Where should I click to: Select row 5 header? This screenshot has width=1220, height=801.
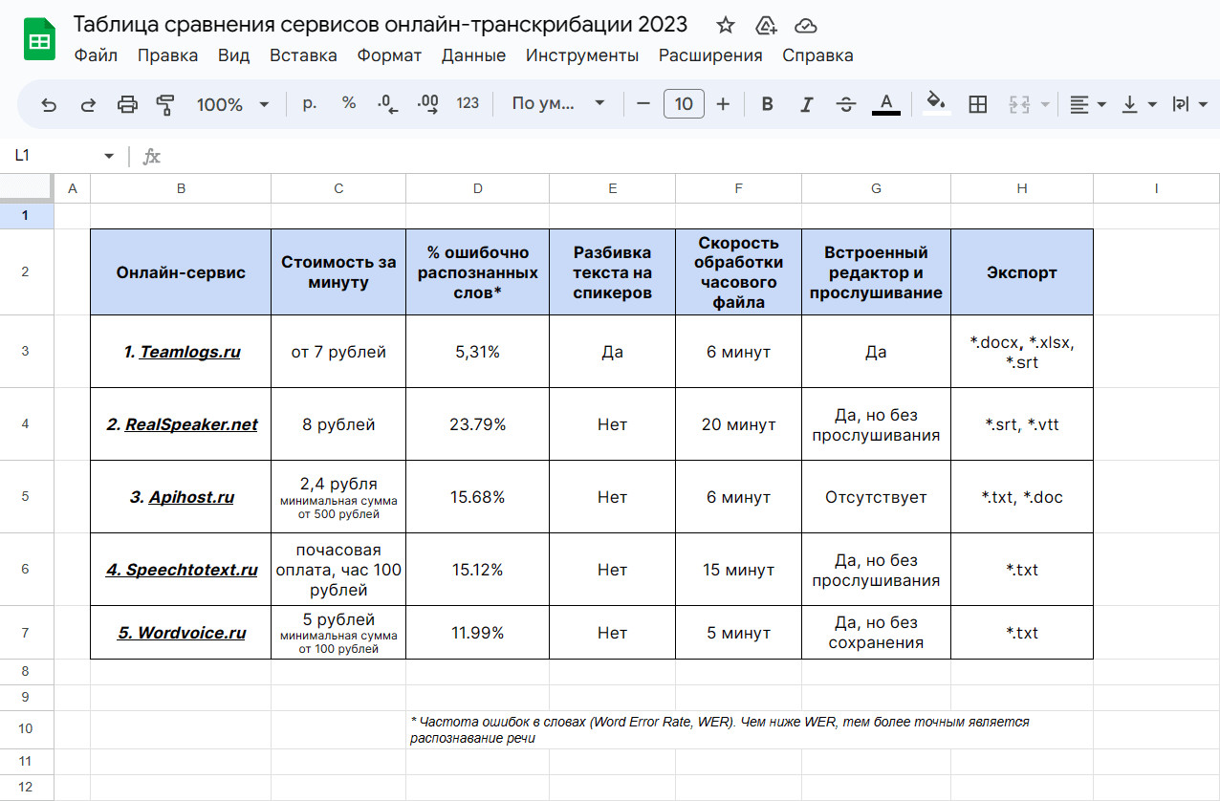[26, 497]
